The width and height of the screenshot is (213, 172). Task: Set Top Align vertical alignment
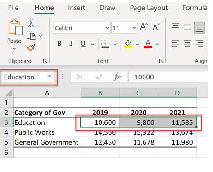176,26
